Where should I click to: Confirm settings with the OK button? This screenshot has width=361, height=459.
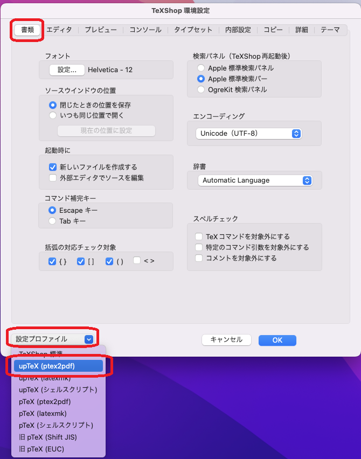pyautogui.click(x=277, y=340)
